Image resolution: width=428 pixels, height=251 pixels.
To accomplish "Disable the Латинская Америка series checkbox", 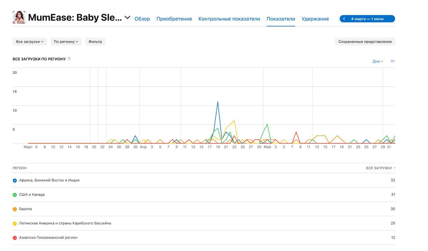I will (15, 224).
